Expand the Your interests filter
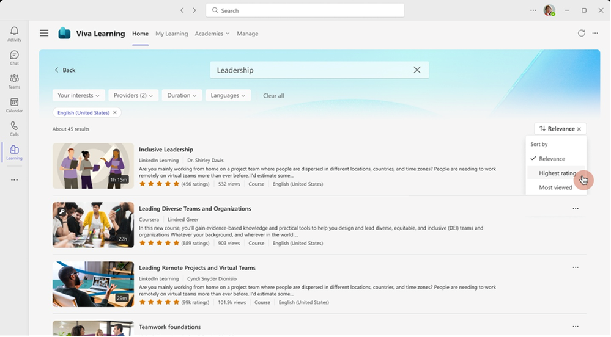Screen dimensions: 611x337 pyautogui.click(x=78, y=95)
